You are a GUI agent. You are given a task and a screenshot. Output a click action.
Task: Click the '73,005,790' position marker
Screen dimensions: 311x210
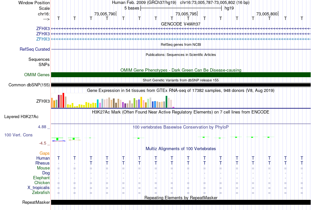pyautogui.click(x=105, y=14)
